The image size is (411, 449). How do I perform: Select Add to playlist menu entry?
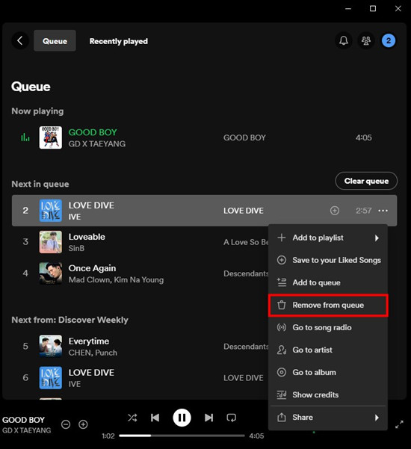point(328,238)
